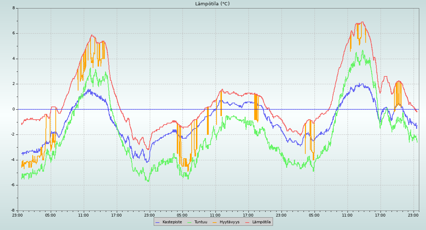Click the 2 label on the y-axis
Viewport: 426px width, 230px height.
coord(13,84)
